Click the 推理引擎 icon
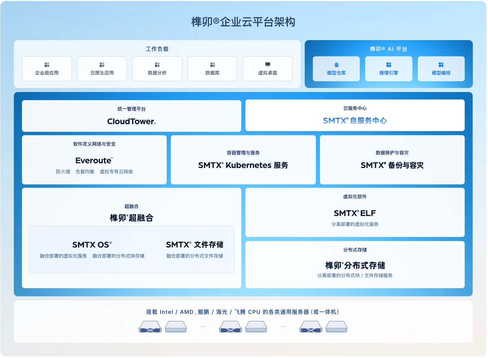 [x=389, y=65]
